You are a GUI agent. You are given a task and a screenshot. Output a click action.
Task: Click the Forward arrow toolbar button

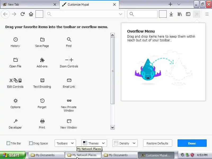[x=14, y=14]
